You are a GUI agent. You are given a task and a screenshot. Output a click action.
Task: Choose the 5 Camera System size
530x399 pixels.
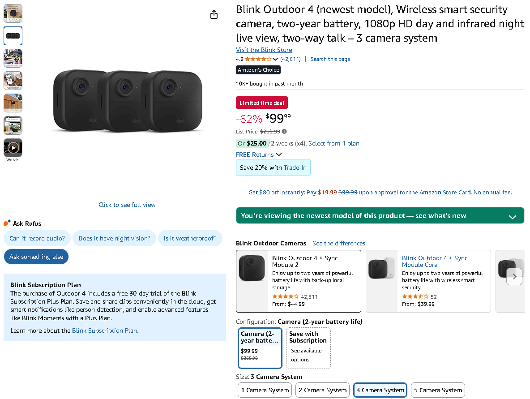(x=438, y=390)
